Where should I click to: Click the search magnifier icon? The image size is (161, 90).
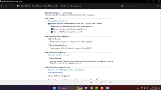tap(158, 6)
